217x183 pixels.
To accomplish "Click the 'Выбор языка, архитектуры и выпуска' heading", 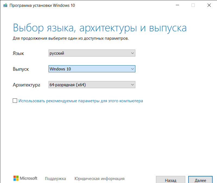I will click(x=100, y=28).
